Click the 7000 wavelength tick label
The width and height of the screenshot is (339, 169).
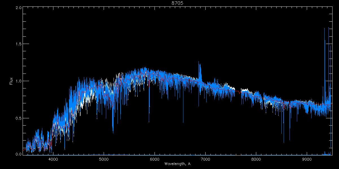pos(205,159)
